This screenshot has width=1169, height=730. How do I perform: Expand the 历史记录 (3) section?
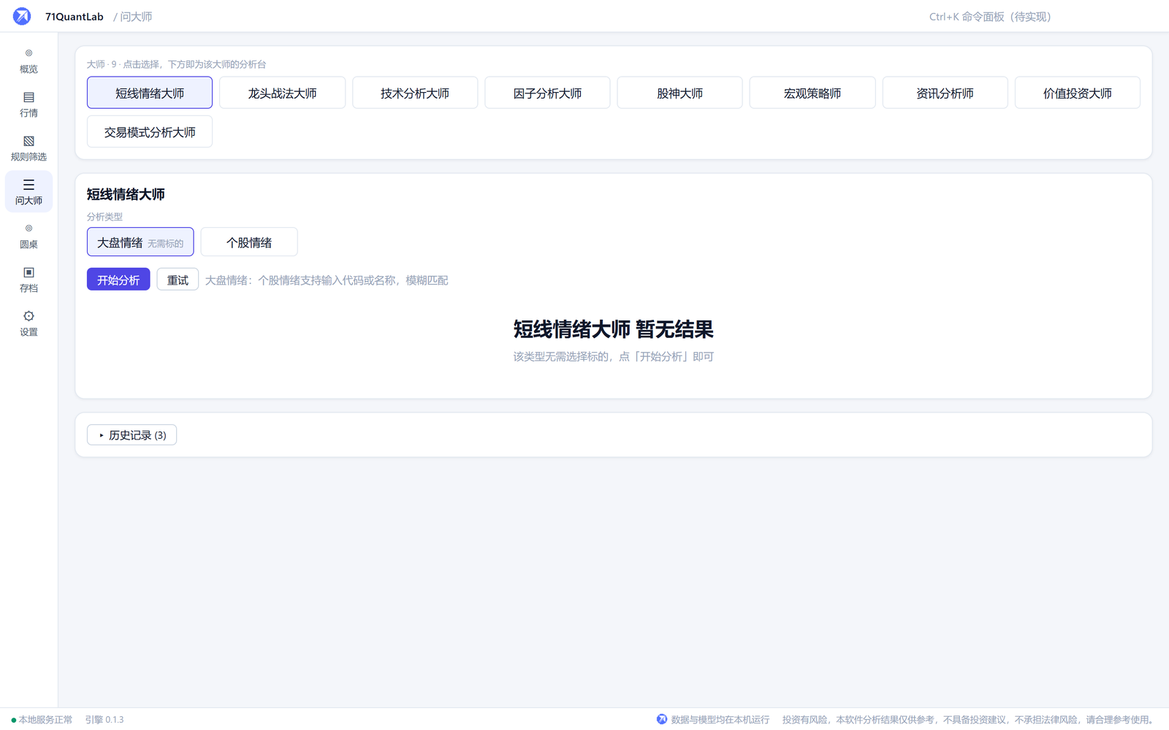point(132,435)
